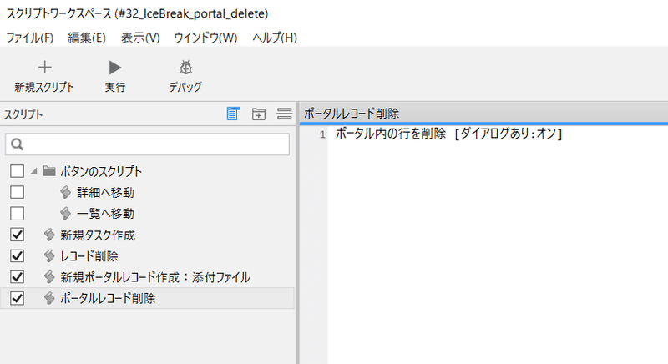The image size is (668, 364).
Task: Select the 一覧へ移動 script
Action: (x=105, y=214)
